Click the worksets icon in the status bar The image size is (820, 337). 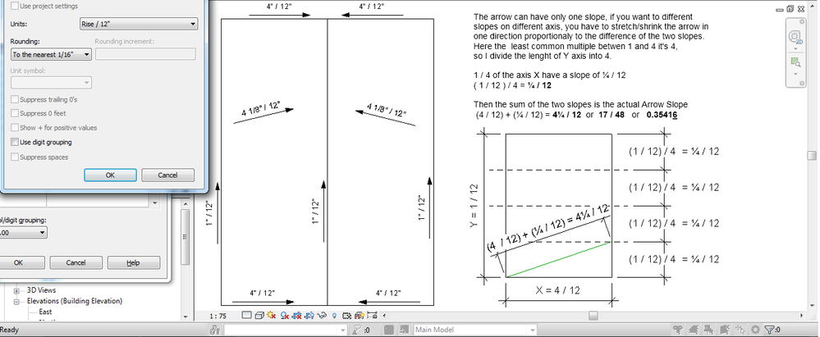coord(216,330)
